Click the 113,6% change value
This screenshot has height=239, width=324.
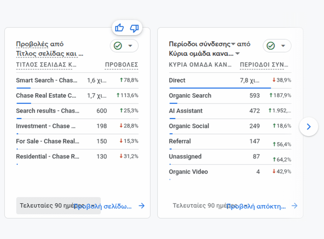[128, 95]
